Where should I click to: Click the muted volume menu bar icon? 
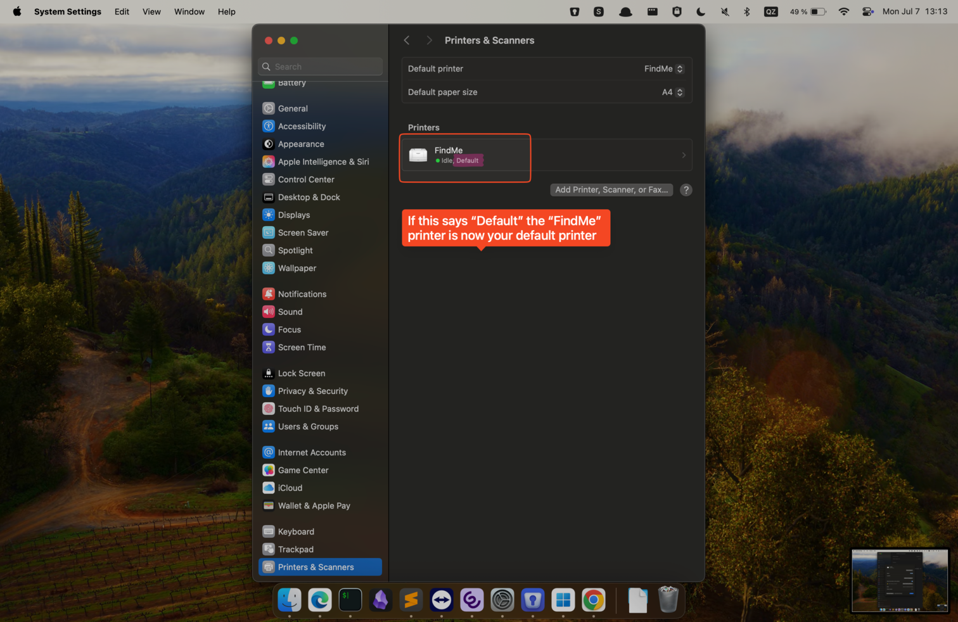click(725, 11)
